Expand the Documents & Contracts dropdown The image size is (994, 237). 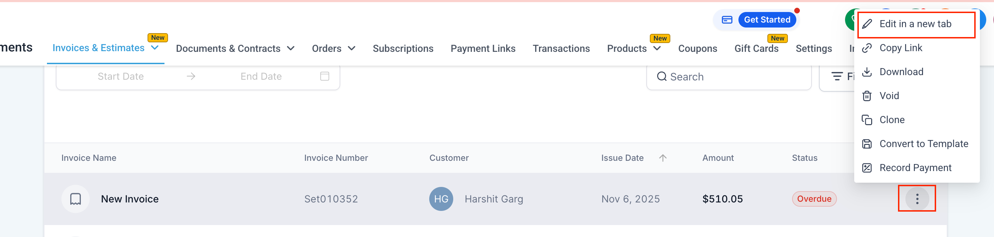[291, 49]
